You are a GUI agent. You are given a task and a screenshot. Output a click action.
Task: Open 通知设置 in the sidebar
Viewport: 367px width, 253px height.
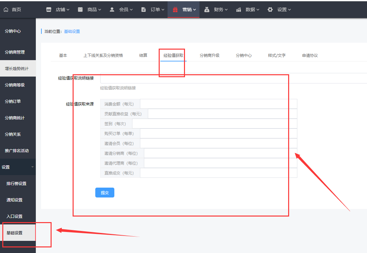(x=14, y=200)
